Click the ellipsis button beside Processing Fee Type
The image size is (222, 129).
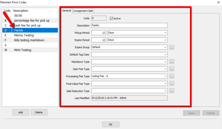point(172,76)
